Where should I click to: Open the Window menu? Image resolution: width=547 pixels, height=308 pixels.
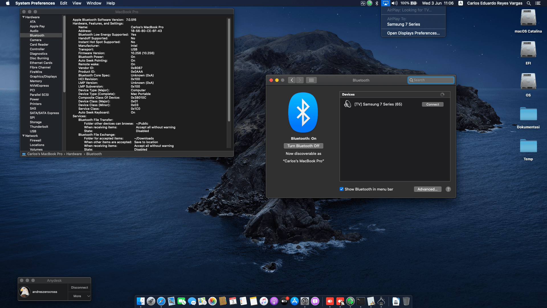pyautogui.click(x=94, y=3)
